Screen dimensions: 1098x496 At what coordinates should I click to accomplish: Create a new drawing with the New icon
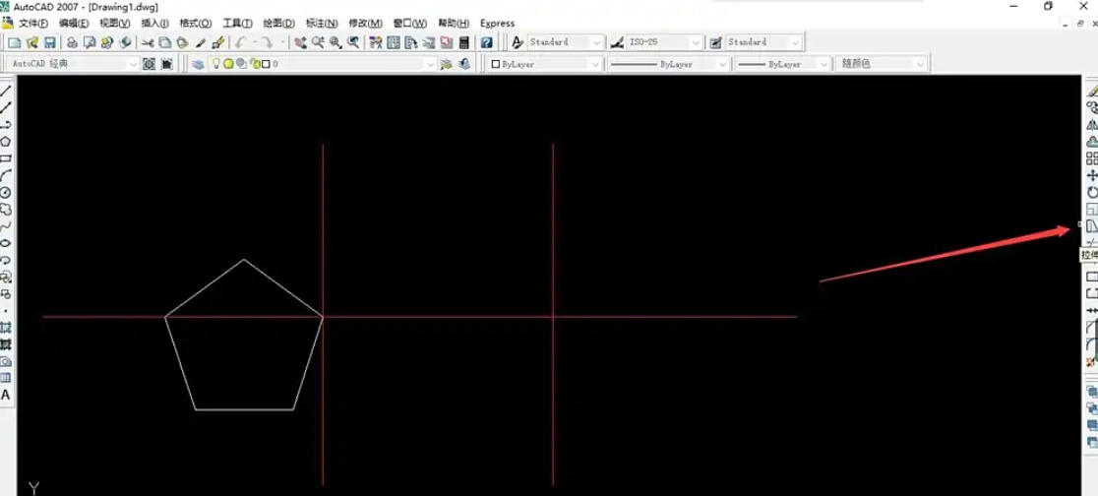[15, 42]
